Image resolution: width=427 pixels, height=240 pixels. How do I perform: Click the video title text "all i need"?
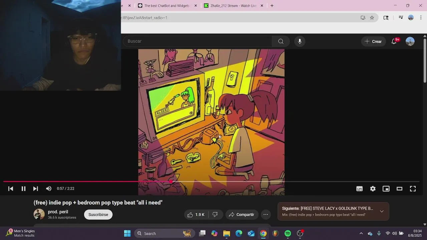click(149, 203)
